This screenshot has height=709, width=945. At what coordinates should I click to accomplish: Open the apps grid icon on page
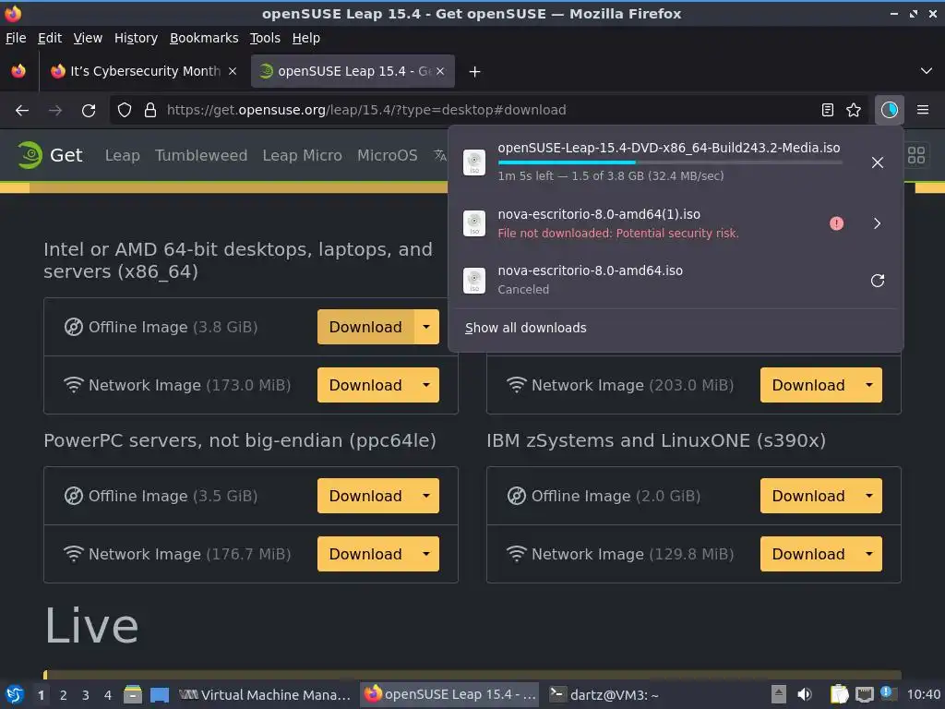916,155
